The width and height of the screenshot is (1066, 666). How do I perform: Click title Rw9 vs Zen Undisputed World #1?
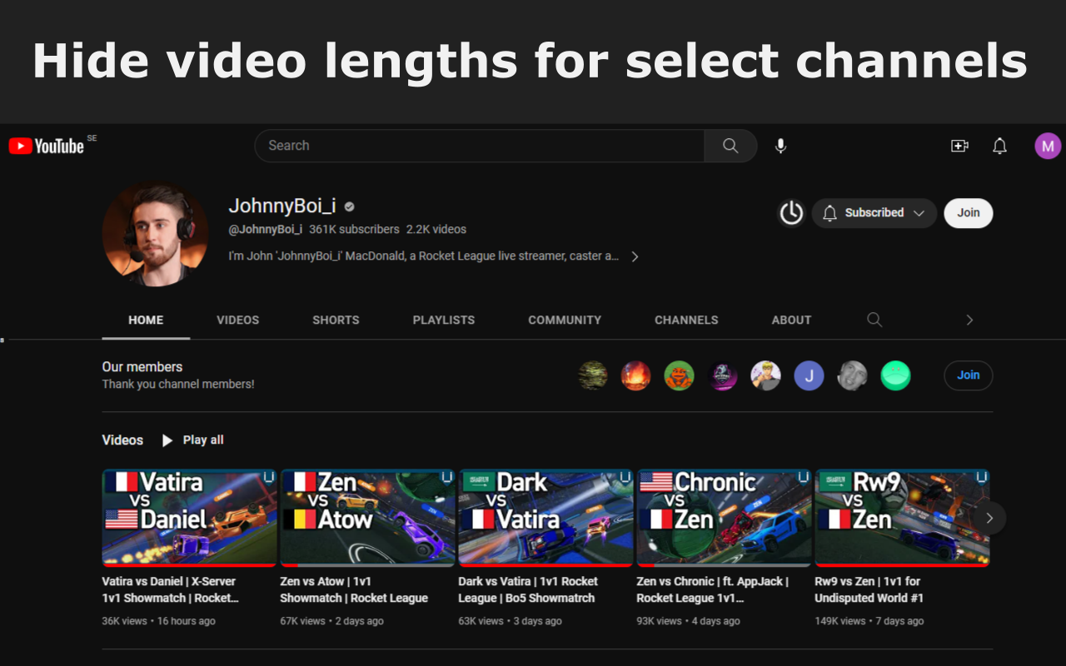click(x=869, y=589)
